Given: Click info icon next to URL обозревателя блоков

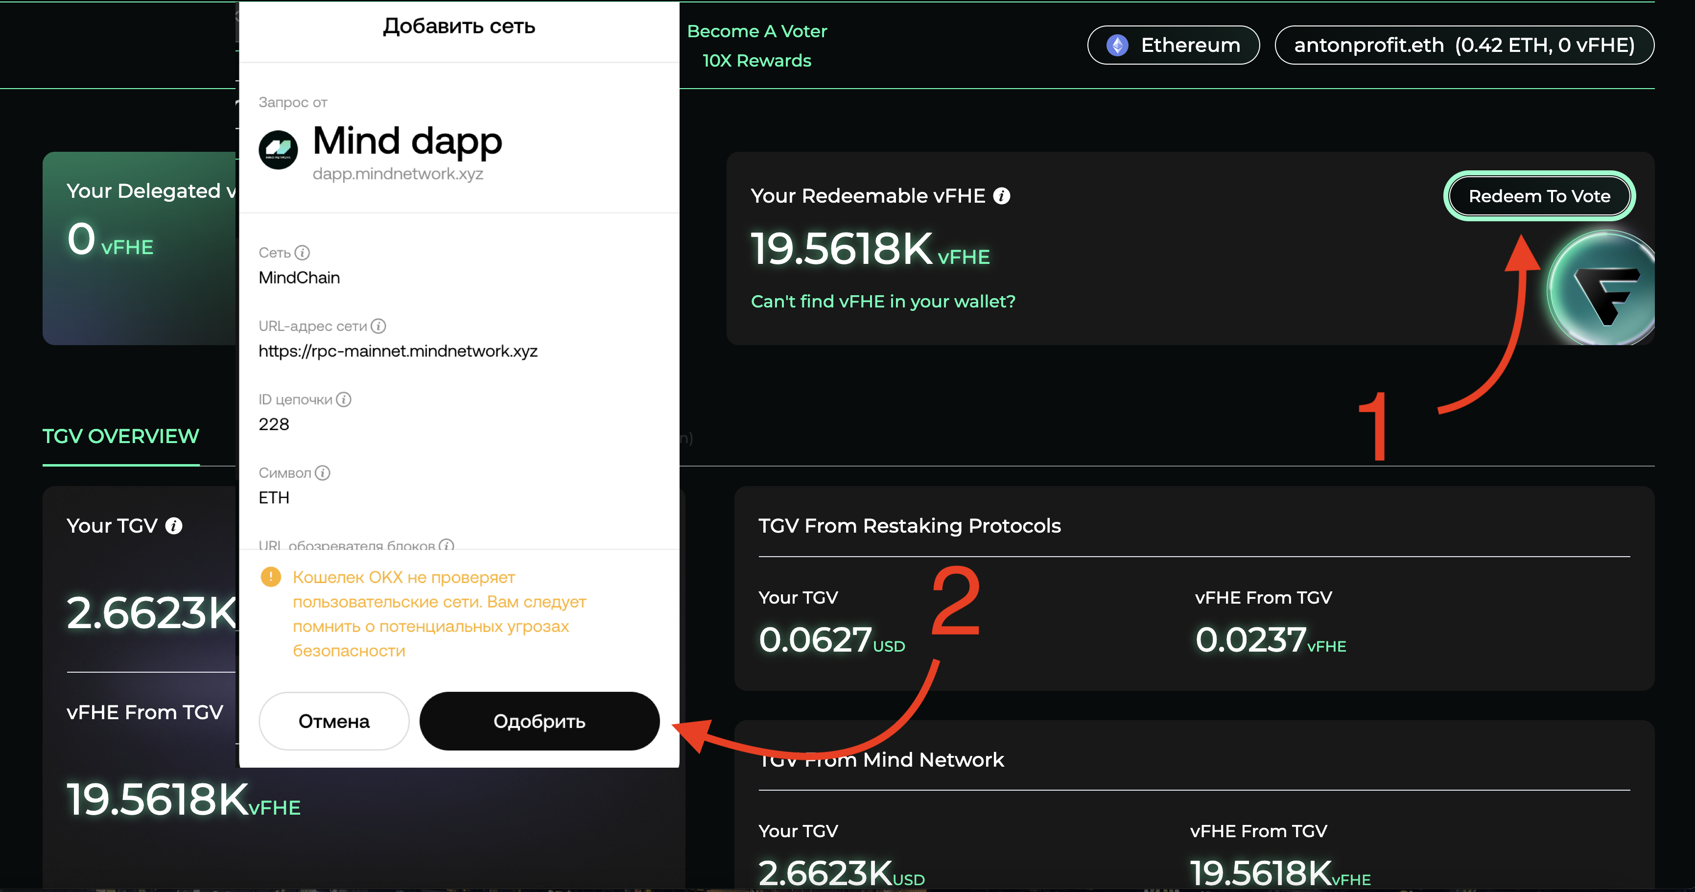Looking at the screenshot, I should [447, 545].
